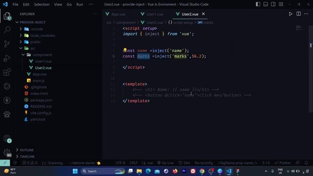Click the vertical editor scrollbar
This screenshot has width=313, height=176.
pyautogui.click(x=311, y=69)
